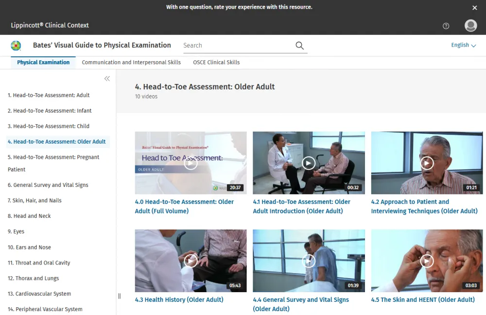Collapse the sidebar with double chevron
The width and height of the screenshot is (486, 315).
point(107,79)
